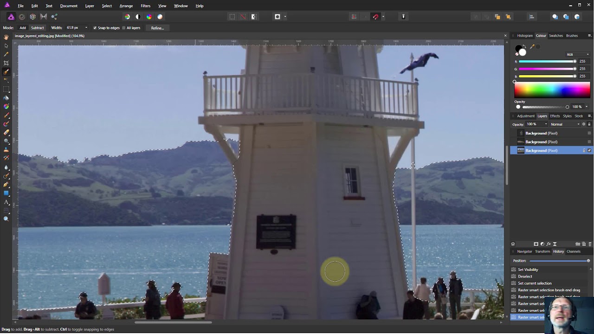The height and width of the screenshot is (334, 594).
Task: Select the Move tool arrow
Action: click(6, 45)
